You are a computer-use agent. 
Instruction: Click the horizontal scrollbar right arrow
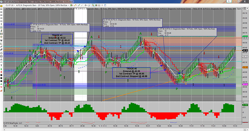(x=247, y=130)
